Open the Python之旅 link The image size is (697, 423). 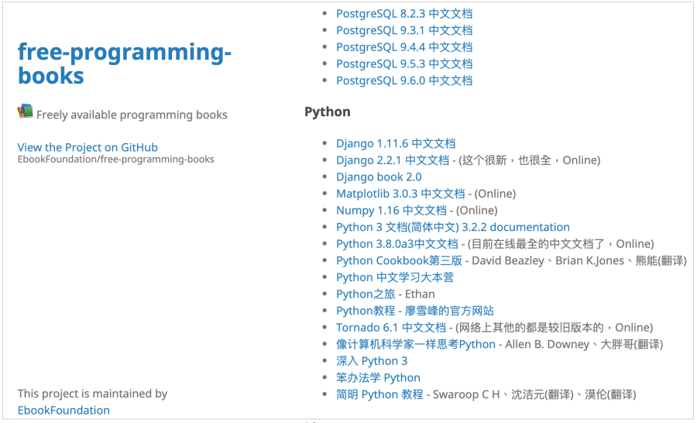coord(366,294)
